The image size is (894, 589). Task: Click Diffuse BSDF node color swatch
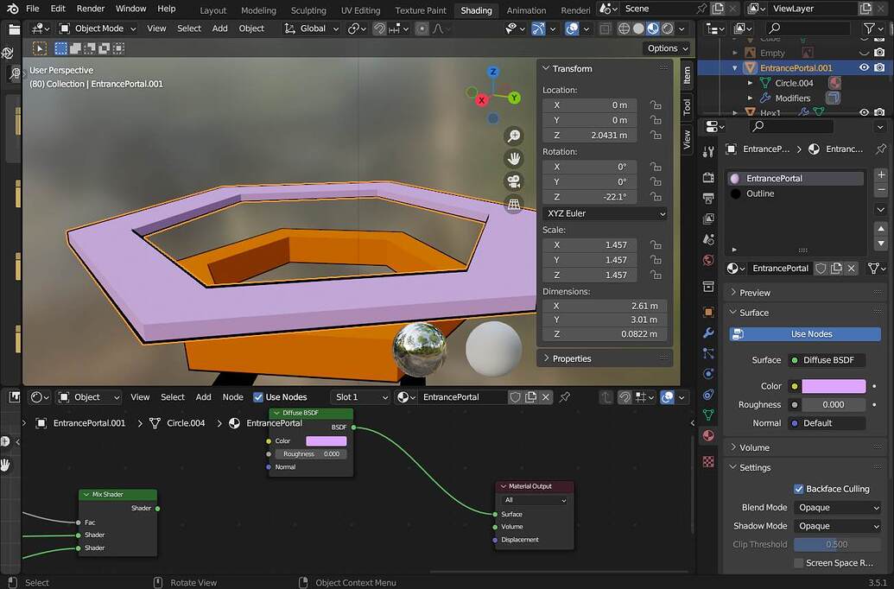tap(327, 440)
